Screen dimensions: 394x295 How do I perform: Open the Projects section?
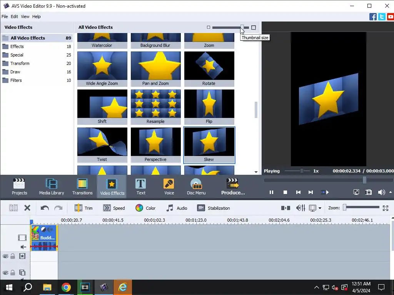pyautogui.click(x=19, y=187)
